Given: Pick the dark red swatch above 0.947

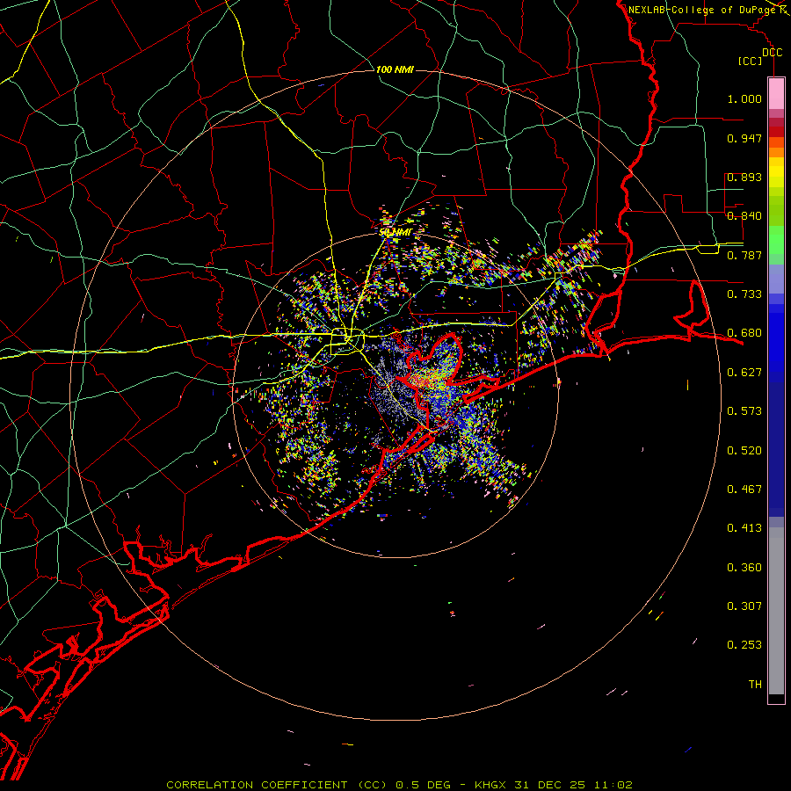Looking at the screenshot, I should pyautogui.click(x=776, y=131).
